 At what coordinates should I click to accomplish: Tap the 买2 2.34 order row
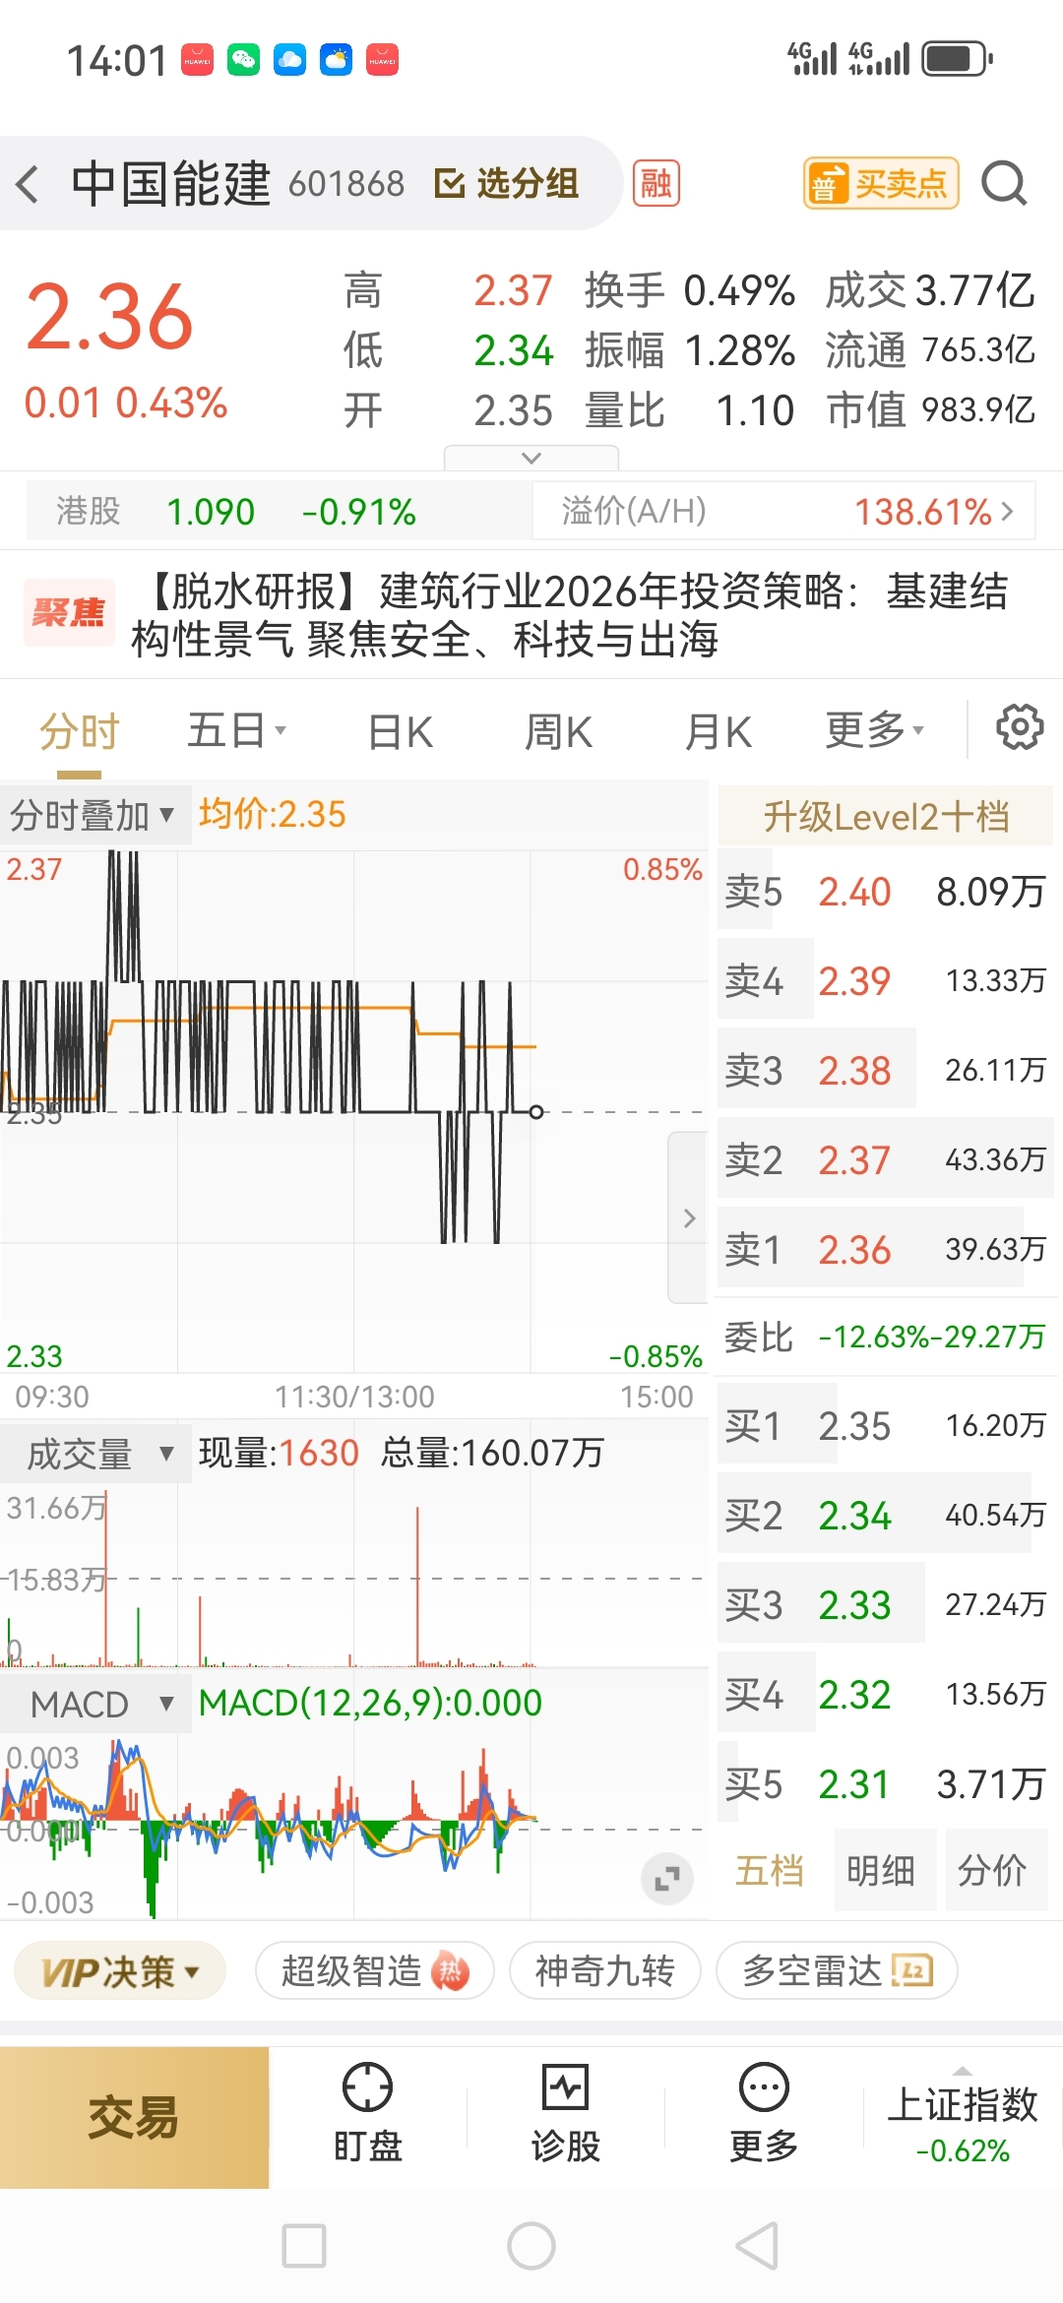(886, 1515)
